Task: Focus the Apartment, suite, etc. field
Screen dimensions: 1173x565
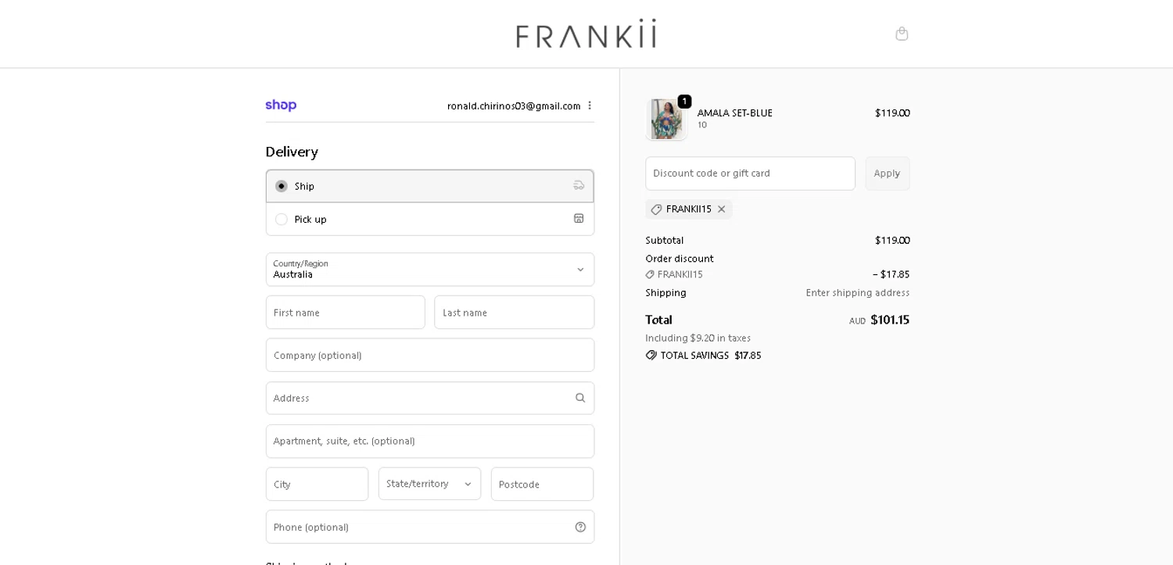Action: coord(430,441)
